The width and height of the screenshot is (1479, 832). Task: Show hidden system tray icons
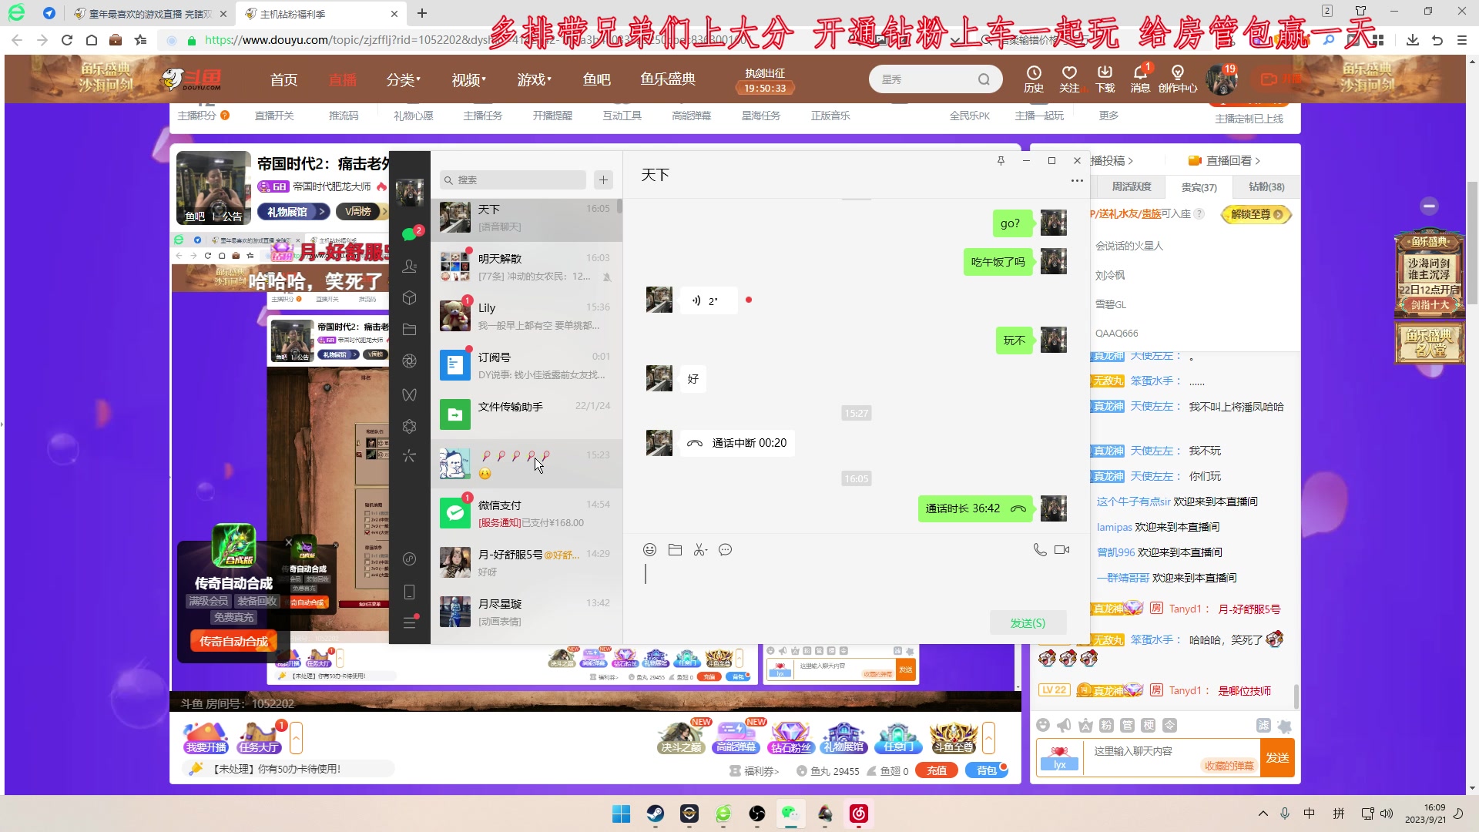tap(1263, 814)
